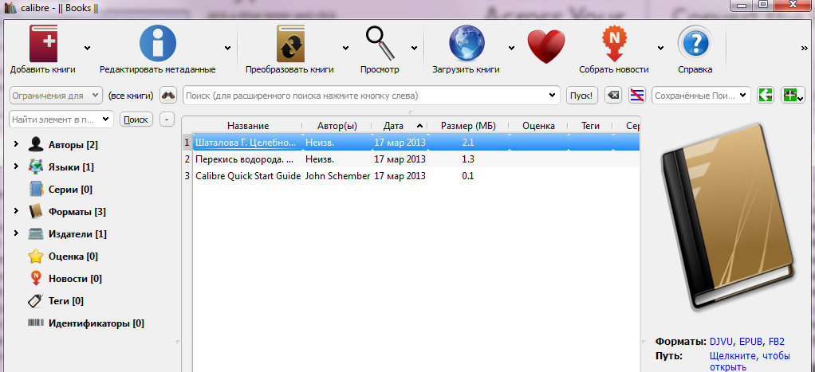This screenshot has width=815, height=372.
Task: Expand the Formats tree item
Action: tap(15, 212)
